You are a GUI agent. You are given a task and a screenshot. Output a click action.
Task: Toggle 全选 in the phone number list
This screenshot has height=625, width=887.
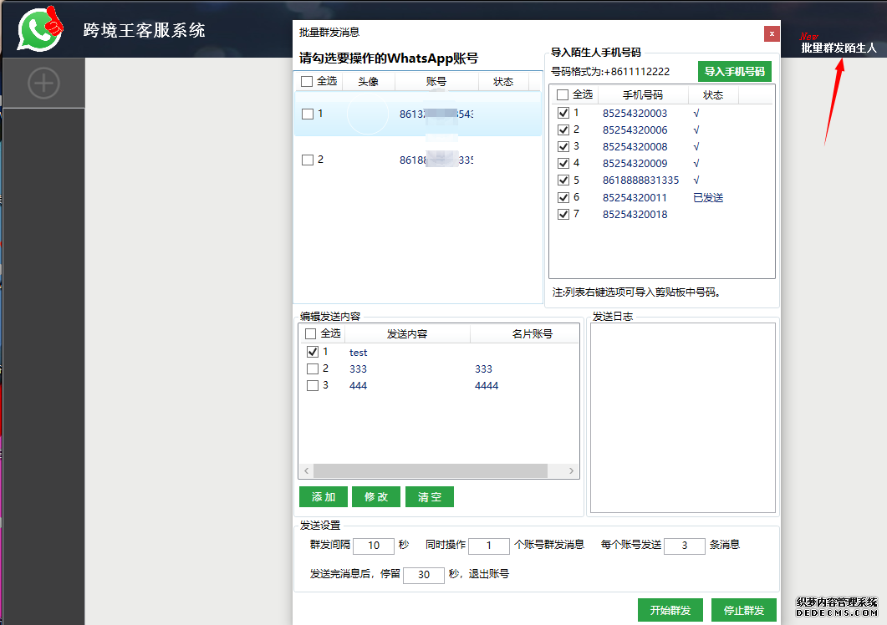tap(563, 94)
